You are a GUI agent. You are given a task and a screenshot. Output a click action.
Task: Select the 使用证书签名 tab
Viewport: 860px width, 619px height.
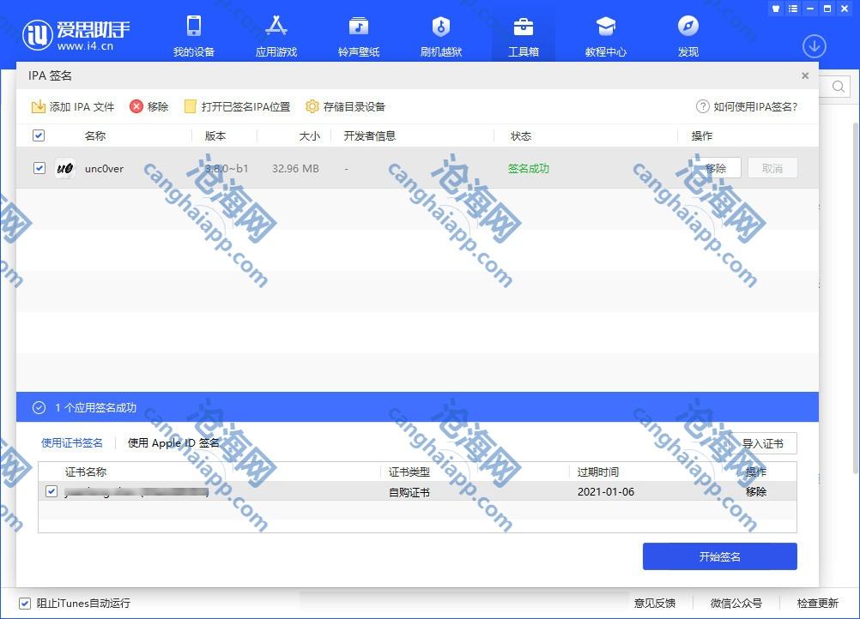coord(72,443)
